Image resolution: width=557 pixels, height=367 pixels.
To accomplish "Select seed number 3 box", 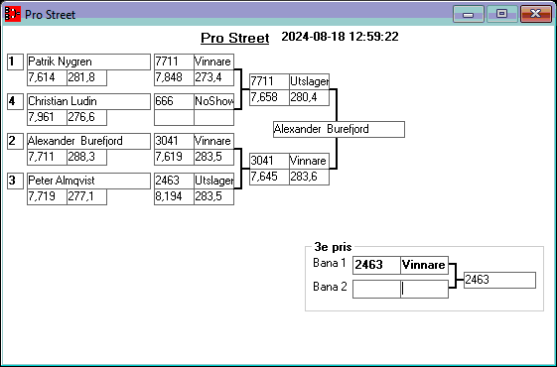I will pos(15,181).
